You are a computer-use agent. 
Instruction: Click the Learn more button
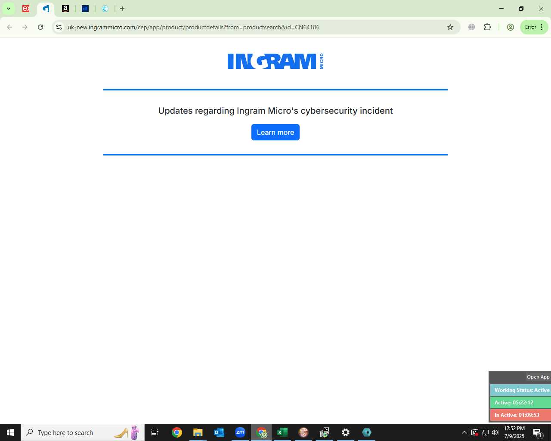click(275, 132)
